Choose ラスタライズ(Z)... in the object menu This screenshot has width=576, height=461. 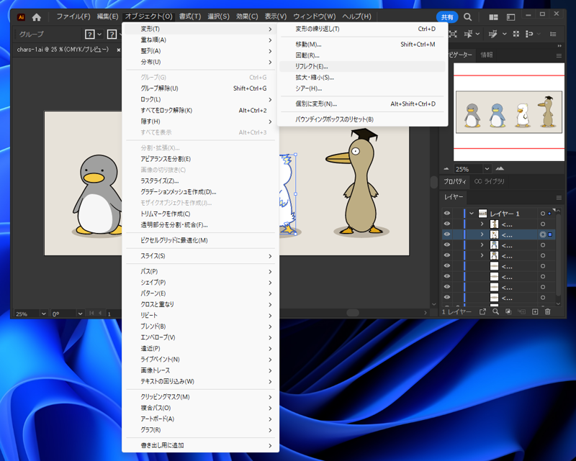pyautogui.click(x=201, y=181)
